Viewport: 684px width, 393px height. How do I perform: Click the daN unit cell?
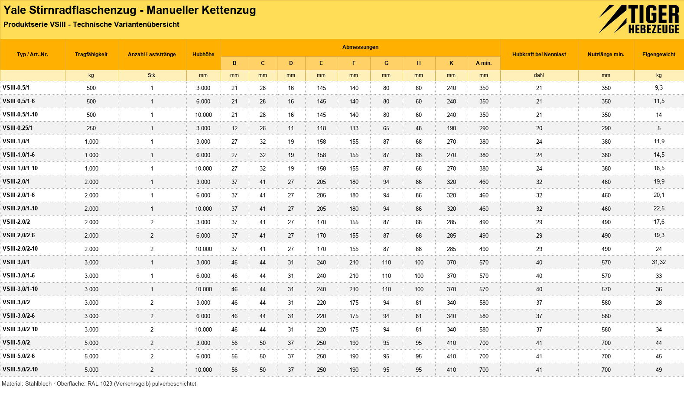coord(539,75)
